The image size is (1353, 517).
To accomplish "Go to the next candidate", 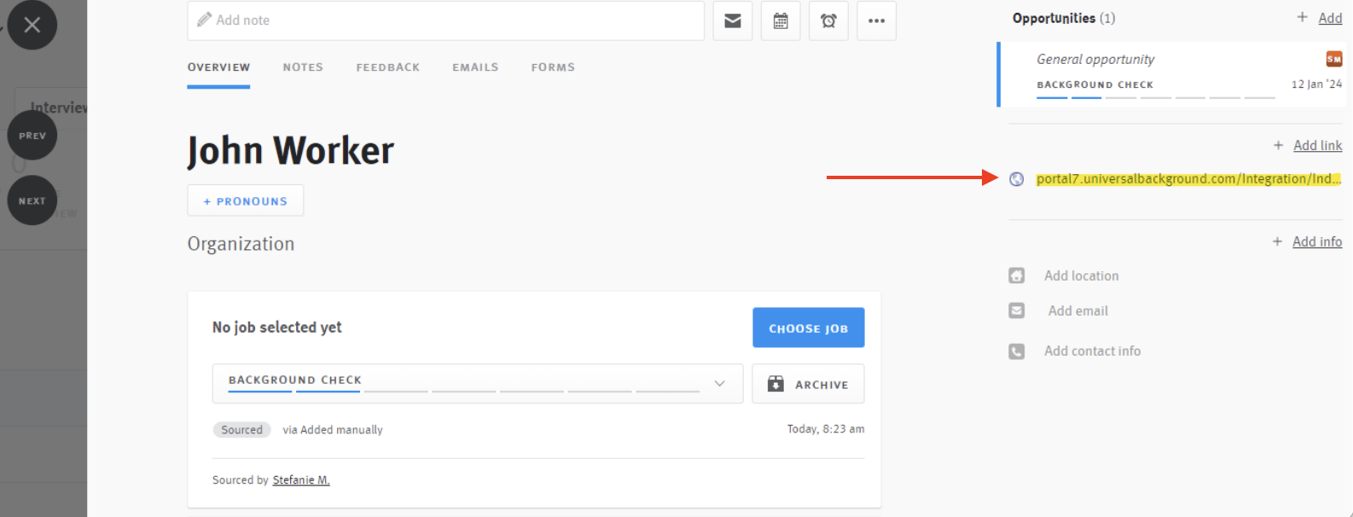I will click(32, 200).
